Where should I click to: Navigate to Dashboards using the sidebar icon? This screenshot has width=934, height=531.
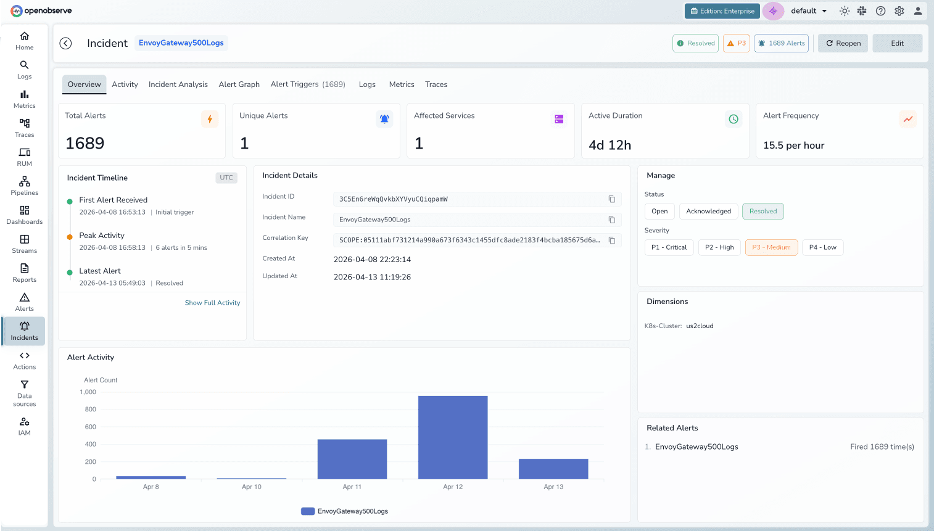coord(24,213)
